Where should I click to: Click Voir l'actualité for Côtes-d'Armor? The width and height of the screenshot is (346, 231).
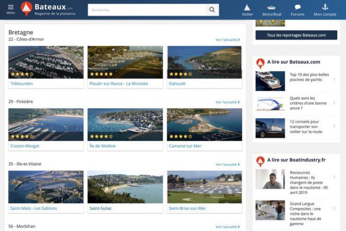(x=228, y=40)
